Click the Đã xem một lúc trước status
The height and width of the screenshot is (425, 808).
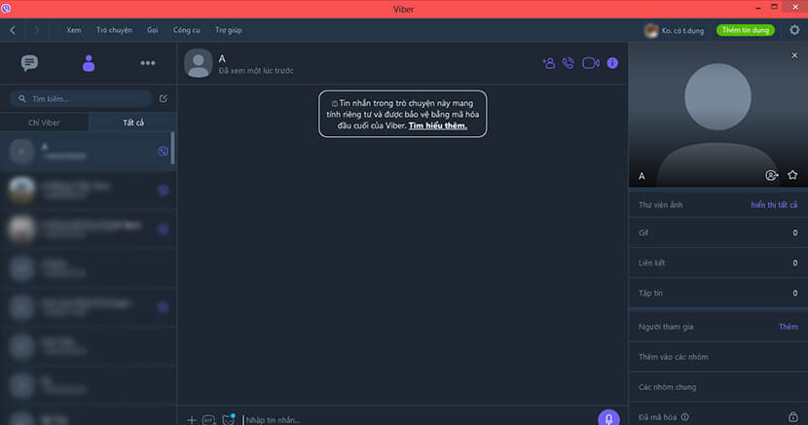coord(256,70)
